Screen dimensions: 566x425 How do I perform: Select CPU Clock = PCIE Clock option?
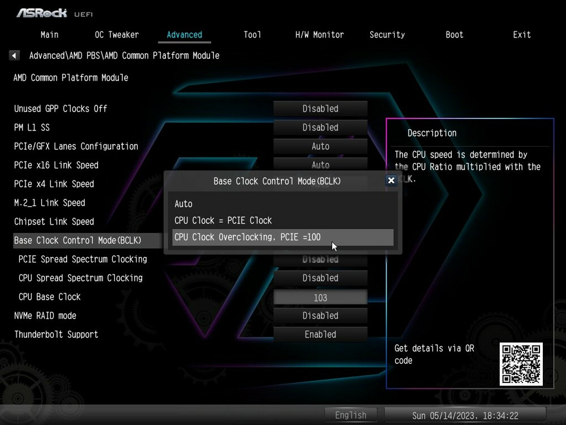[282, 220]
